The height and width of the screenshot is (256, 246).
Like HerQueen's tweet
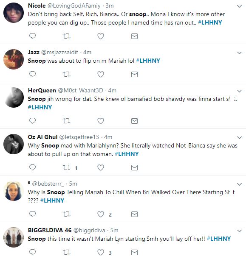coord(101,121)
